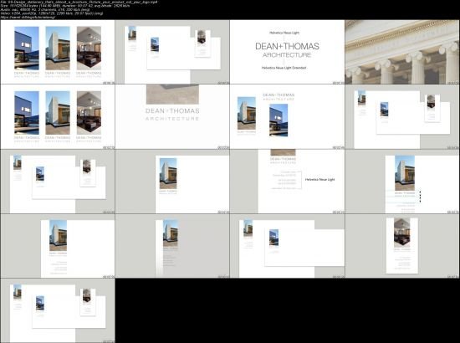Screen dimensions: 460x343
Task: Click the 'Size:' and duration info line
Action: [65, 6]
